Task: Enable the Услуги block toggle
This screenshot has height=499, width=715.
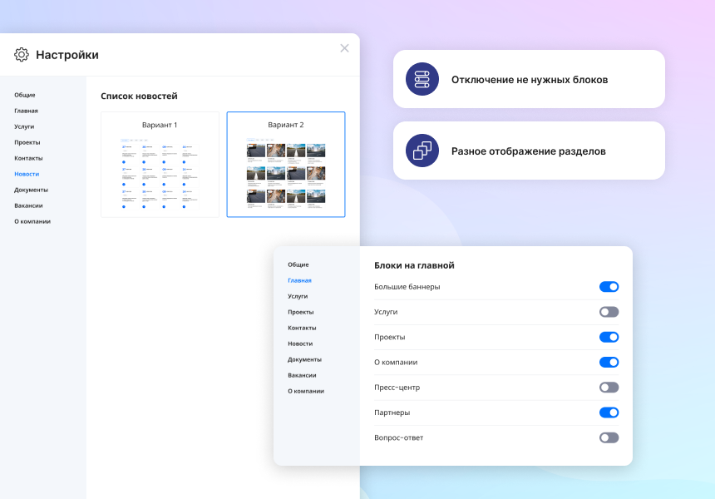Action: pyautogui.click(x=609, y=312)
